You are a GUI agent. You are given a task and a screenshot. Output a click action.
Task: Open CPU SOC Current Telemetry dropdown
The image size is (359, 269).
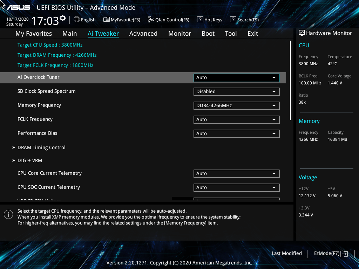[237, 188]
